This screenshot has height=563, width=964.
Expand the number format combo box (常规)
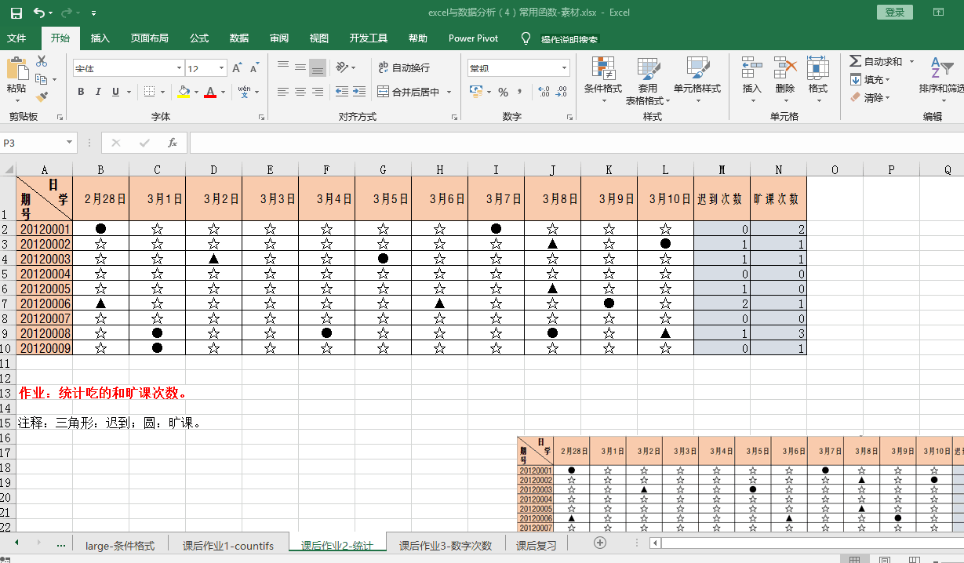click(564, 68)
